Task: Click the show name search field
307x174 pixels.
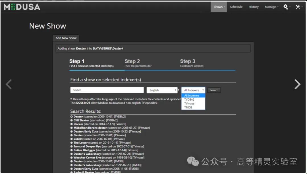Action: [107, 90]
